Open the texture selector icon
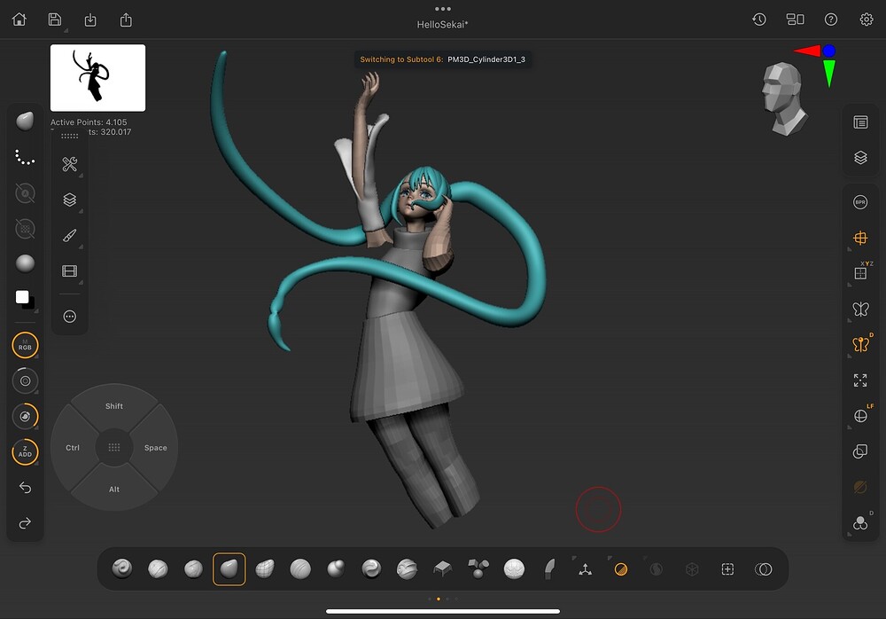 (25, 229)
